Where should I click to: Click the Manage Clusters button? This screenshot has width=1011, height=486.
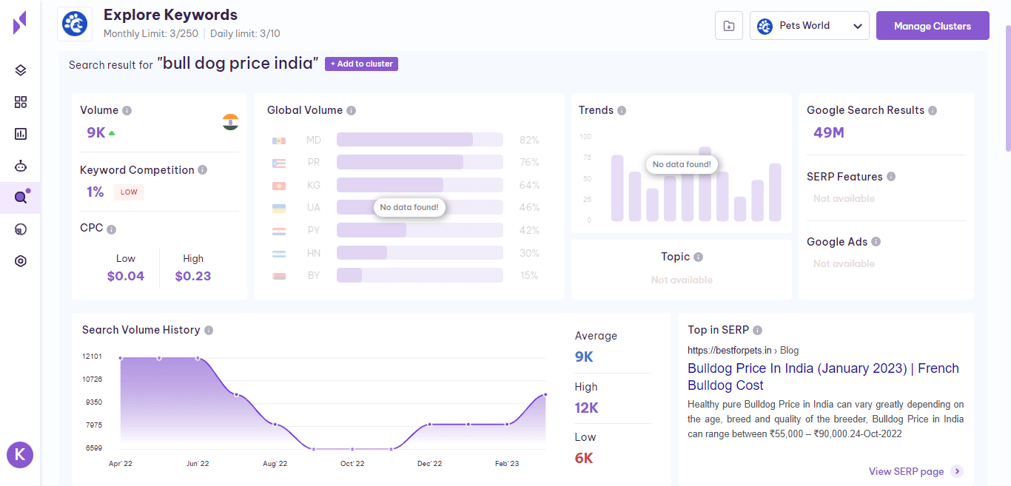coord(932,26)
